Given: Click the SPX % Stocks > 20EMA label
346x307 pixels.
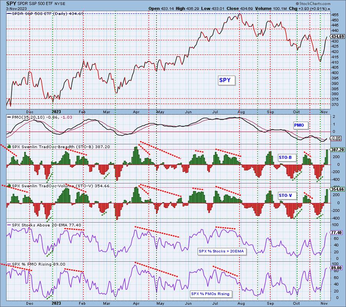Looking at the screenshot, I should pos(222,251).
